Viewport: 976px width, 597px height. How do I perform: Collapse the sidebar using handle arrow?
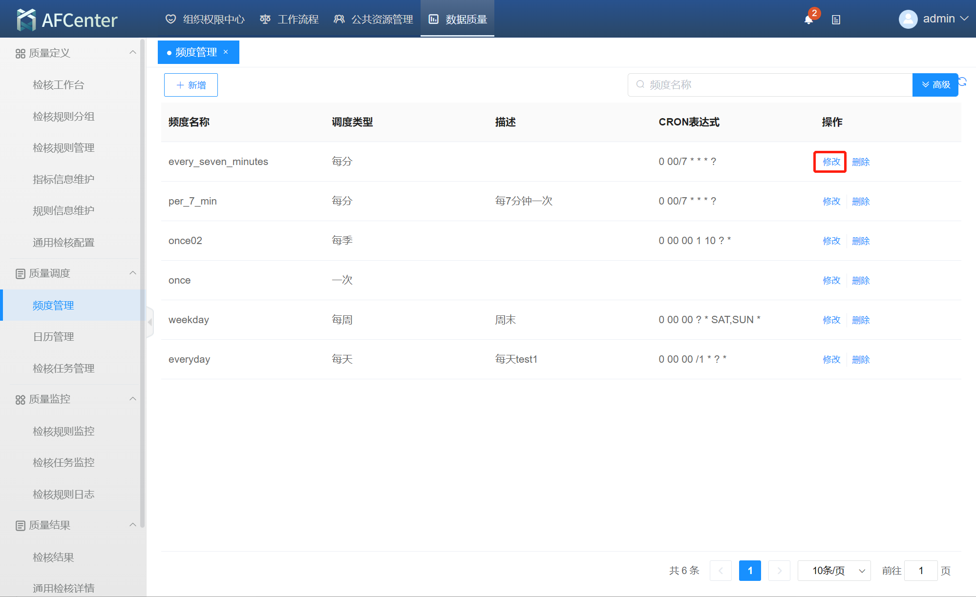click(x=150, y=322)
